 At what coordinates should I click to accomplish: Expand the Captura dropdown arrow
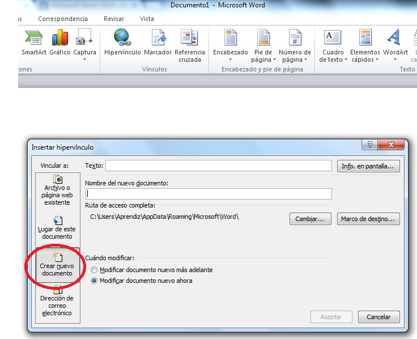84,60
